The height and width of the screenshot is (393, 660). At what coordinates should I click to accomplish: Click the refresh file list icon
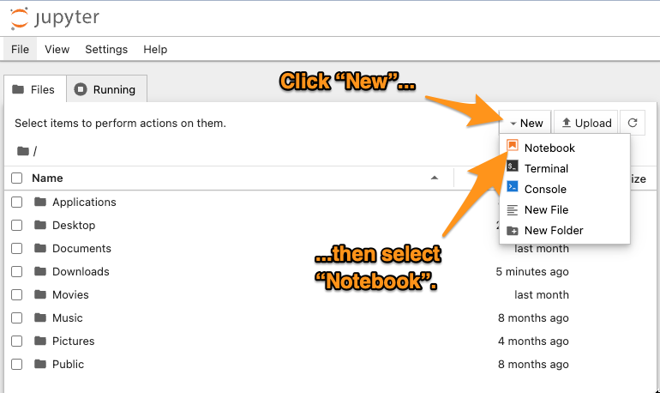(x=633, y=123)
